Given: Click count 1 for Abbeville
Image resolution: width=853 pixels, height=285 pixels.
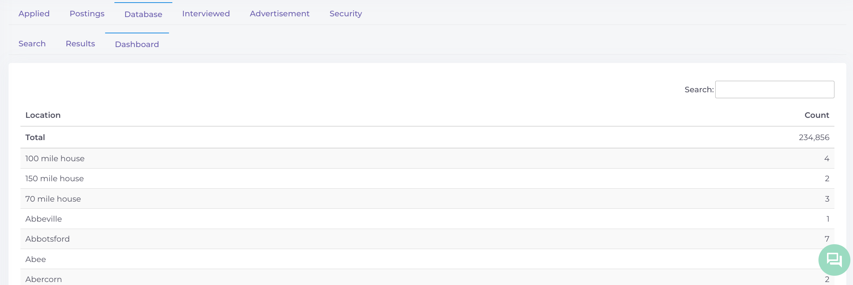Looking at the screenshot, I should (828, 219).
